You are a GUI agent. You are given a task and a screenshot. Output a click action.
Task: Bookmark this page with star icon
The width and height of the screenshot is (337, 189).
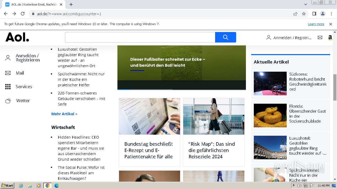304,14
